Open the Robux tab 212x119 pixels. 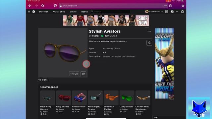pyautogui.click(x=84, y=12)
